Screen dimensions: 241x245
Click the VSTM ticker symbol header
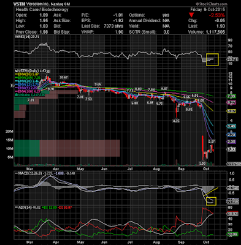click(19, 4)
